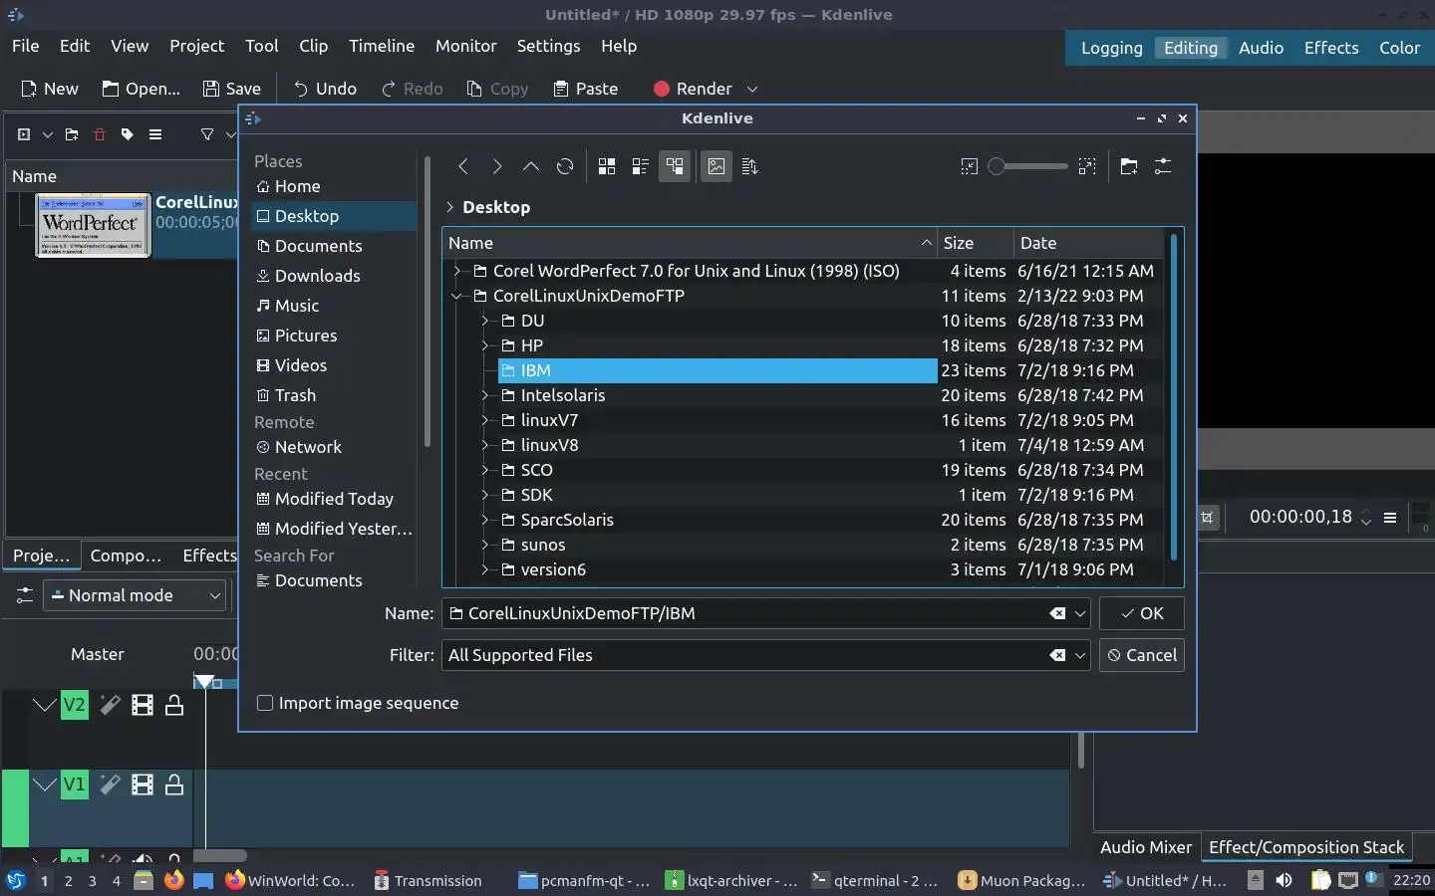
Task: Open project bin hamburger menu
Action: coord(155,134)
